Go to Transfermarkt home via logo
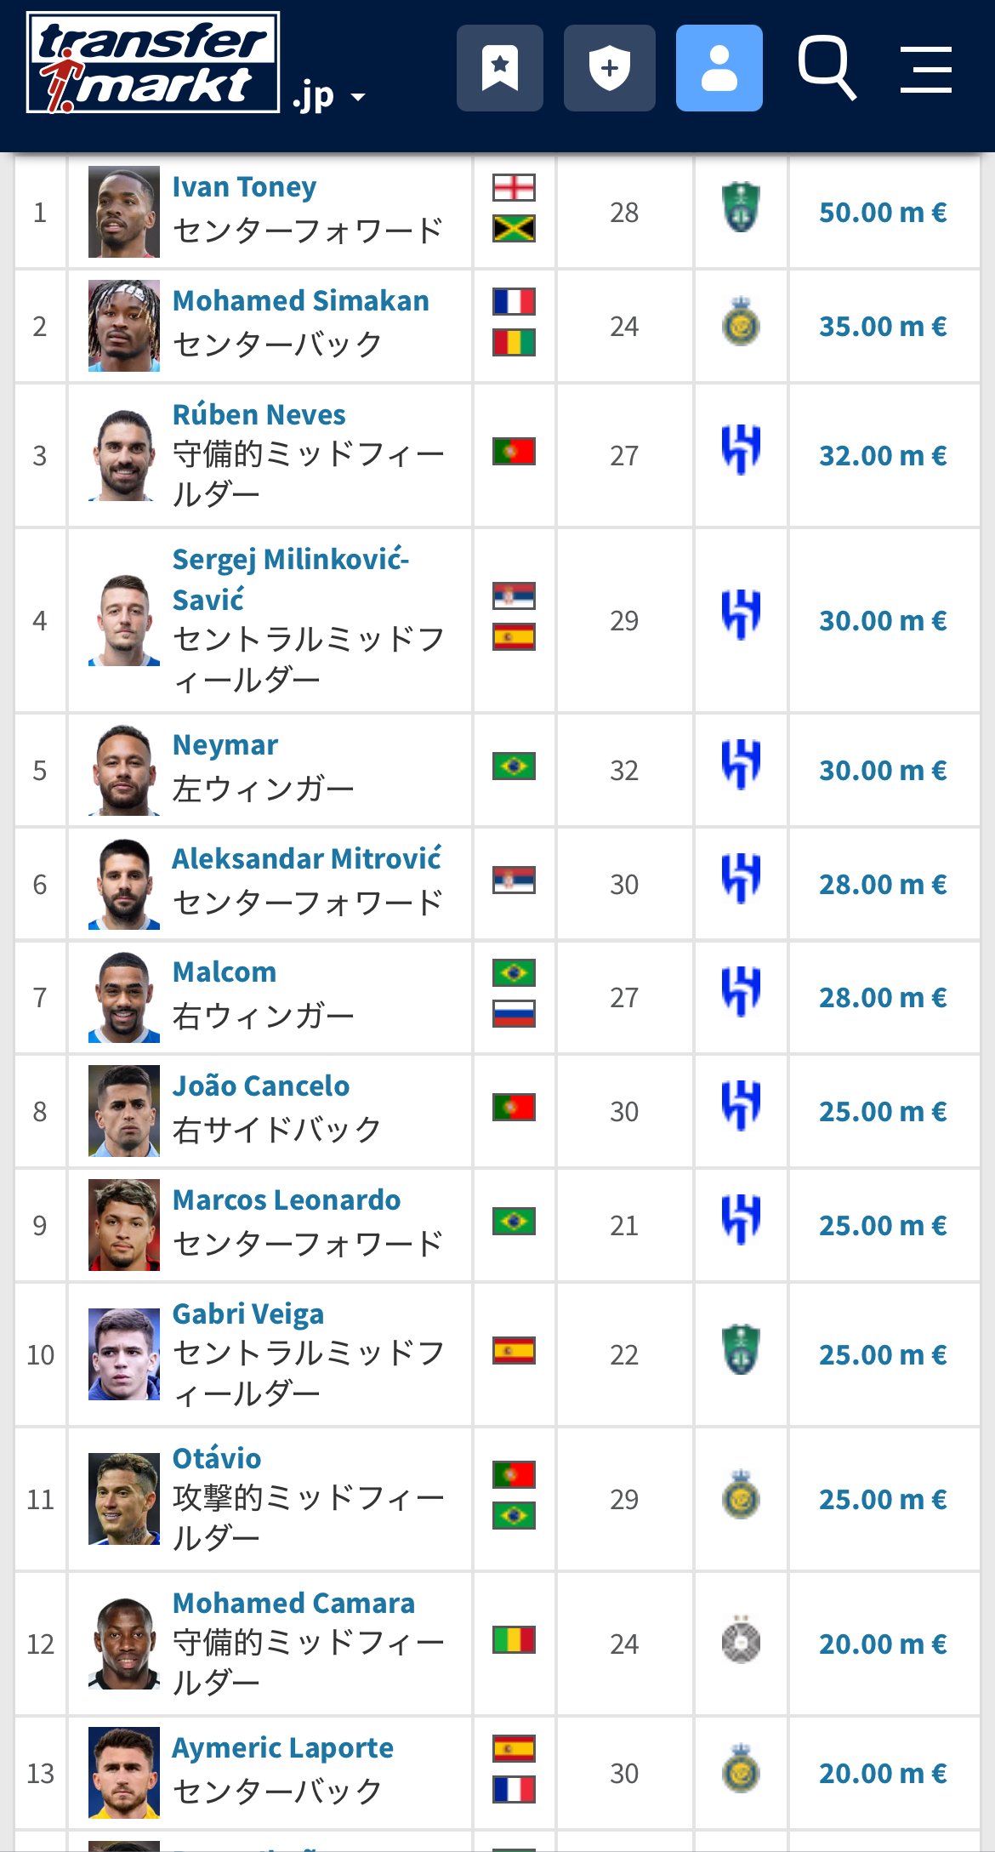This screenshot has height=1852, width=995. 153,62
